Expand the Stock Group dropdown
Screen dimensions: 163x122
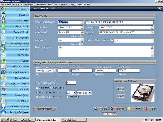(82, 27)
